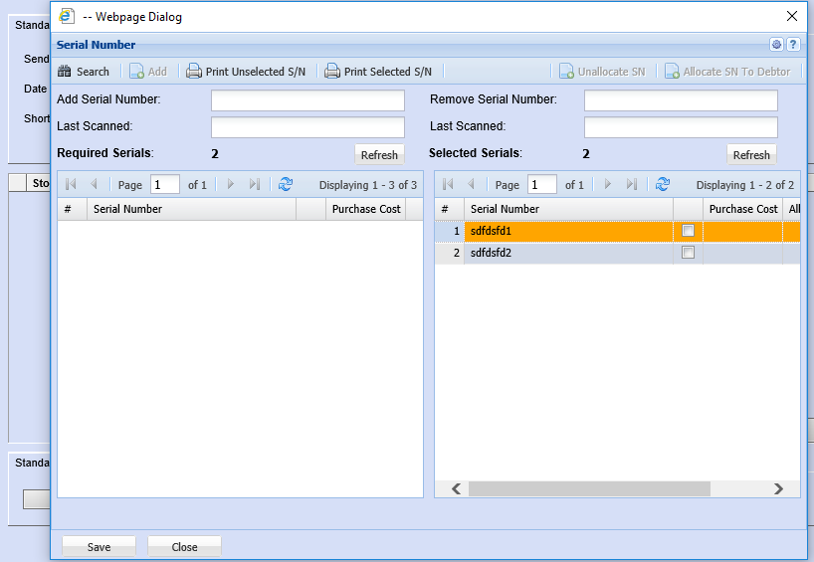Refresh the right grid using paging refresh icon
The height and width of the screenshot is (562, 814).
point(663,185)
